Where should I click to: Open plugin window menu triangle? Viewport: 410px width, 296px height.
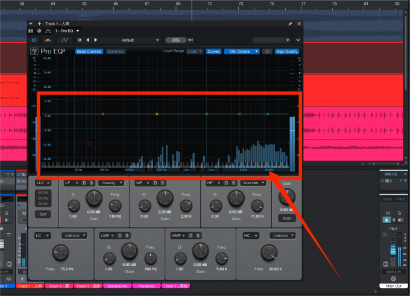[31, 23]
